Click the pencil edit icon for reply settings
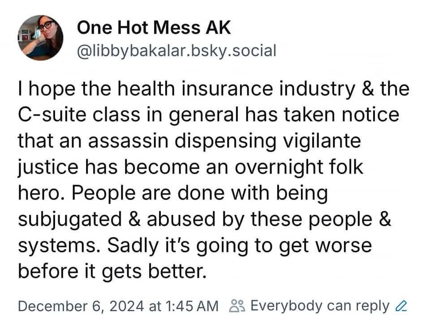This screenshot has width=430, height=321. [400, 306]
